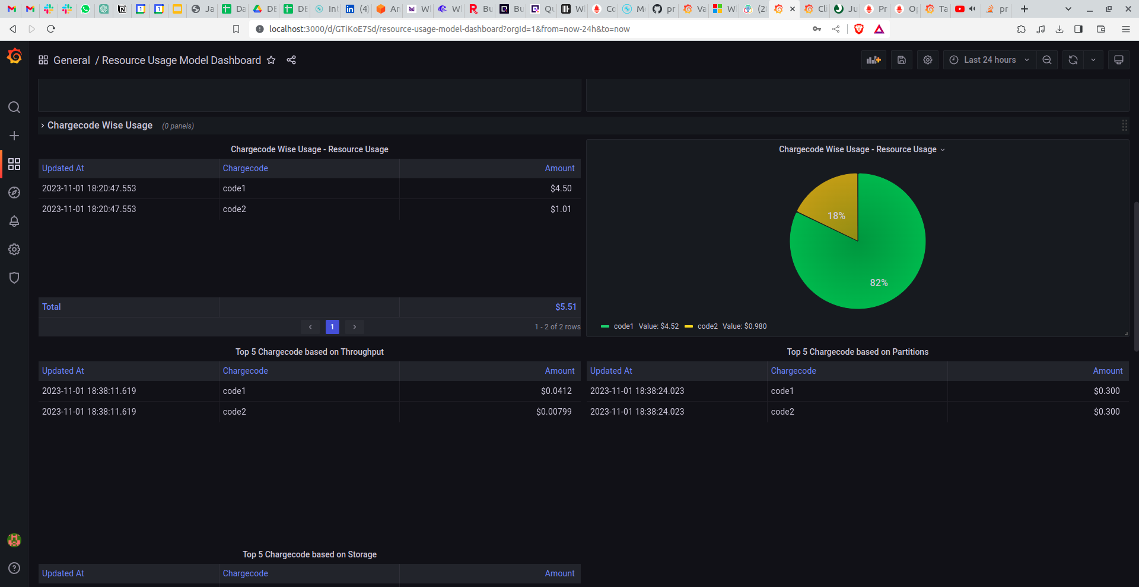This screenshot has height=587, width=1139.
Task: Sort Resource Usage table by Chargecode
Action: click(x=246, y=168)
